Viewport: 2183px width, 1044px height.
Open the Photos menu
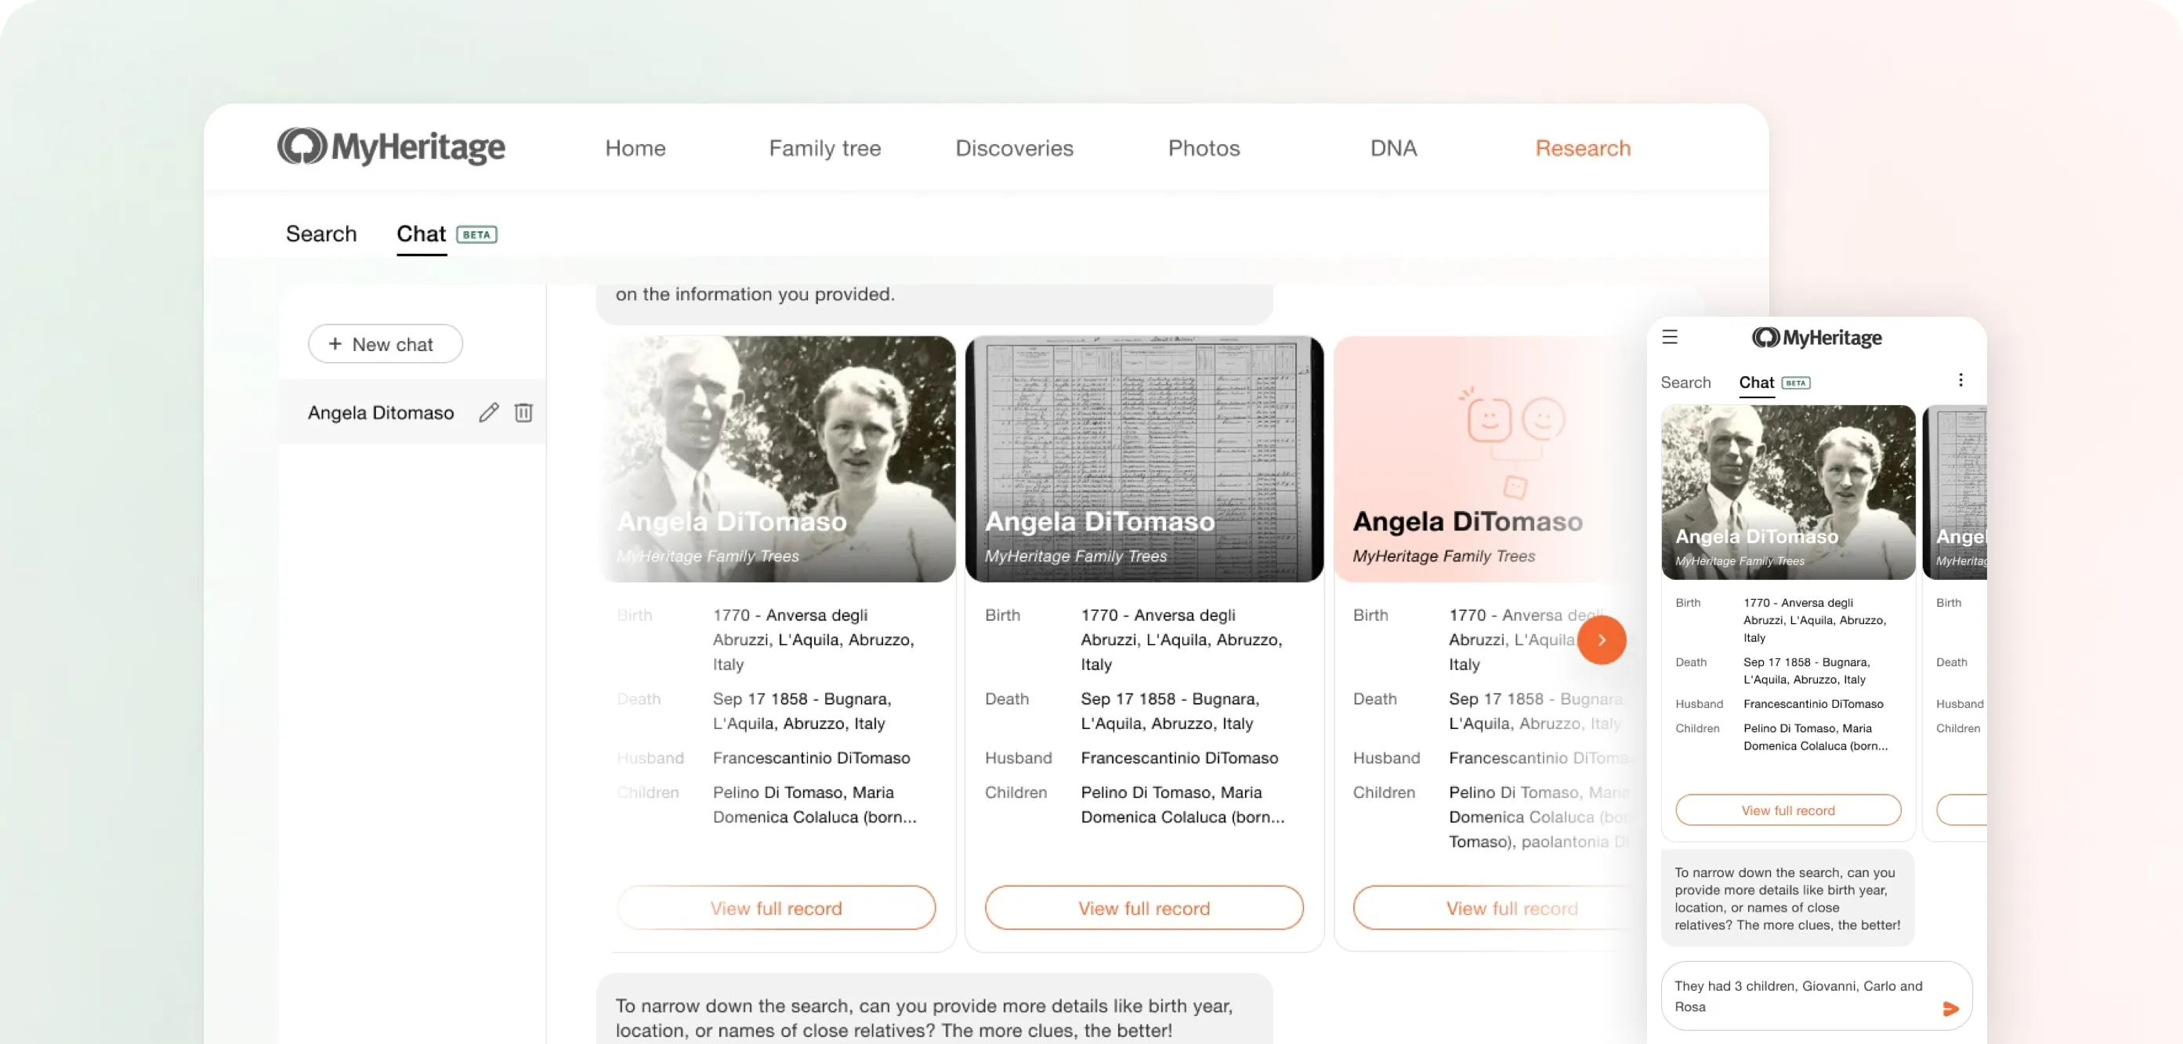click(1204, 148)
